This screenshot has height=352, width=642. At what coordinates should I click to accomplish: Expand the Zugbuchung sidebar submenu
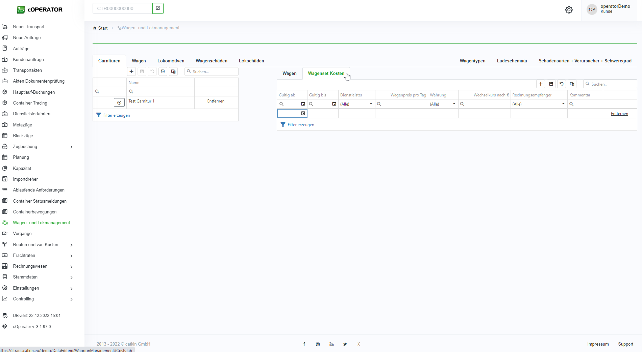(71, 147)
